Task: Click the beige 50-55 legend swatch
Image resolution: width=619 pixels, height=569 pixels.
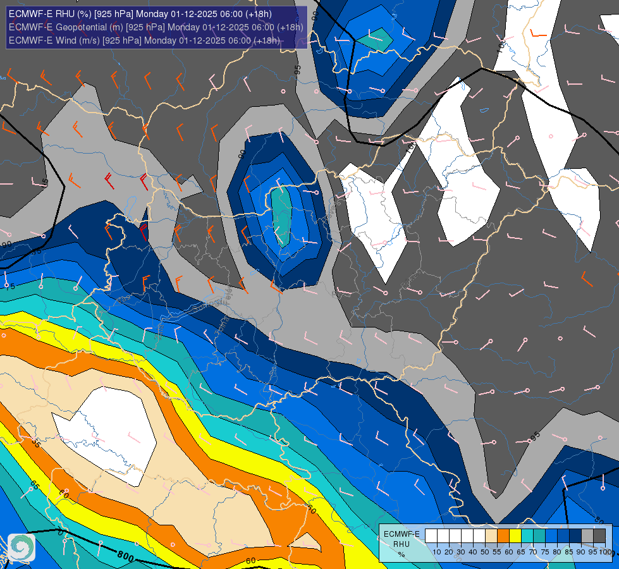Action: (491, 536)
